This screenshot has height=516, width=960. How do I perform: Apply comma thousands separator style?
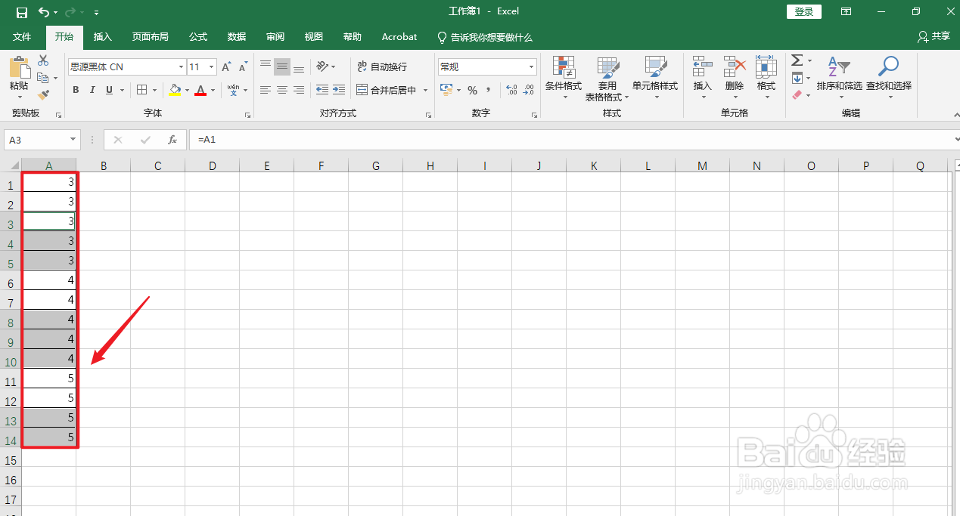489,90
